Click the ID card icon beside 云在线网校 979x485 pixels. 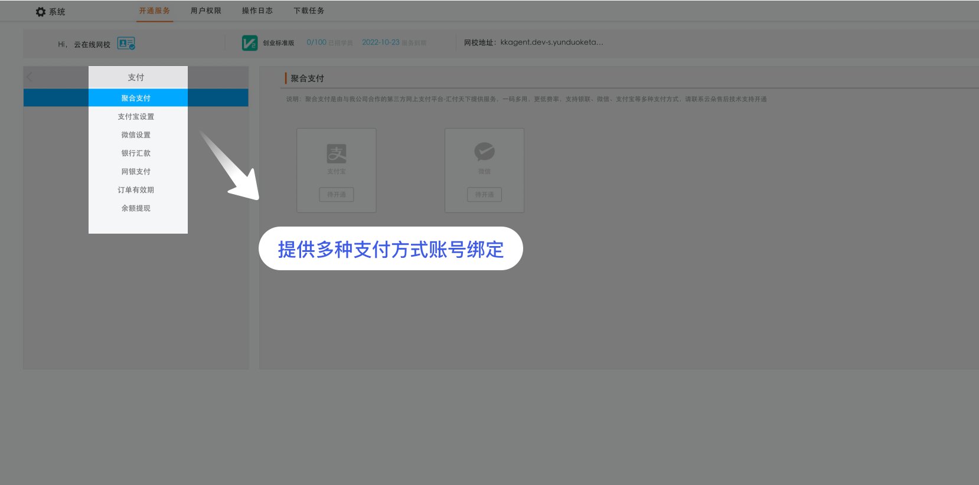126,44
